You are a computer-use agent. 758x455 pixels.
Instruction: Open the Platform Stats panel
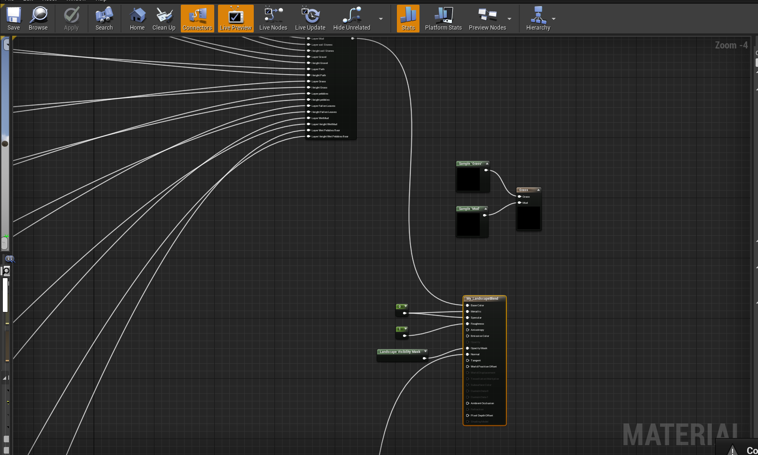pyautogui.click(x=443, y=19)
